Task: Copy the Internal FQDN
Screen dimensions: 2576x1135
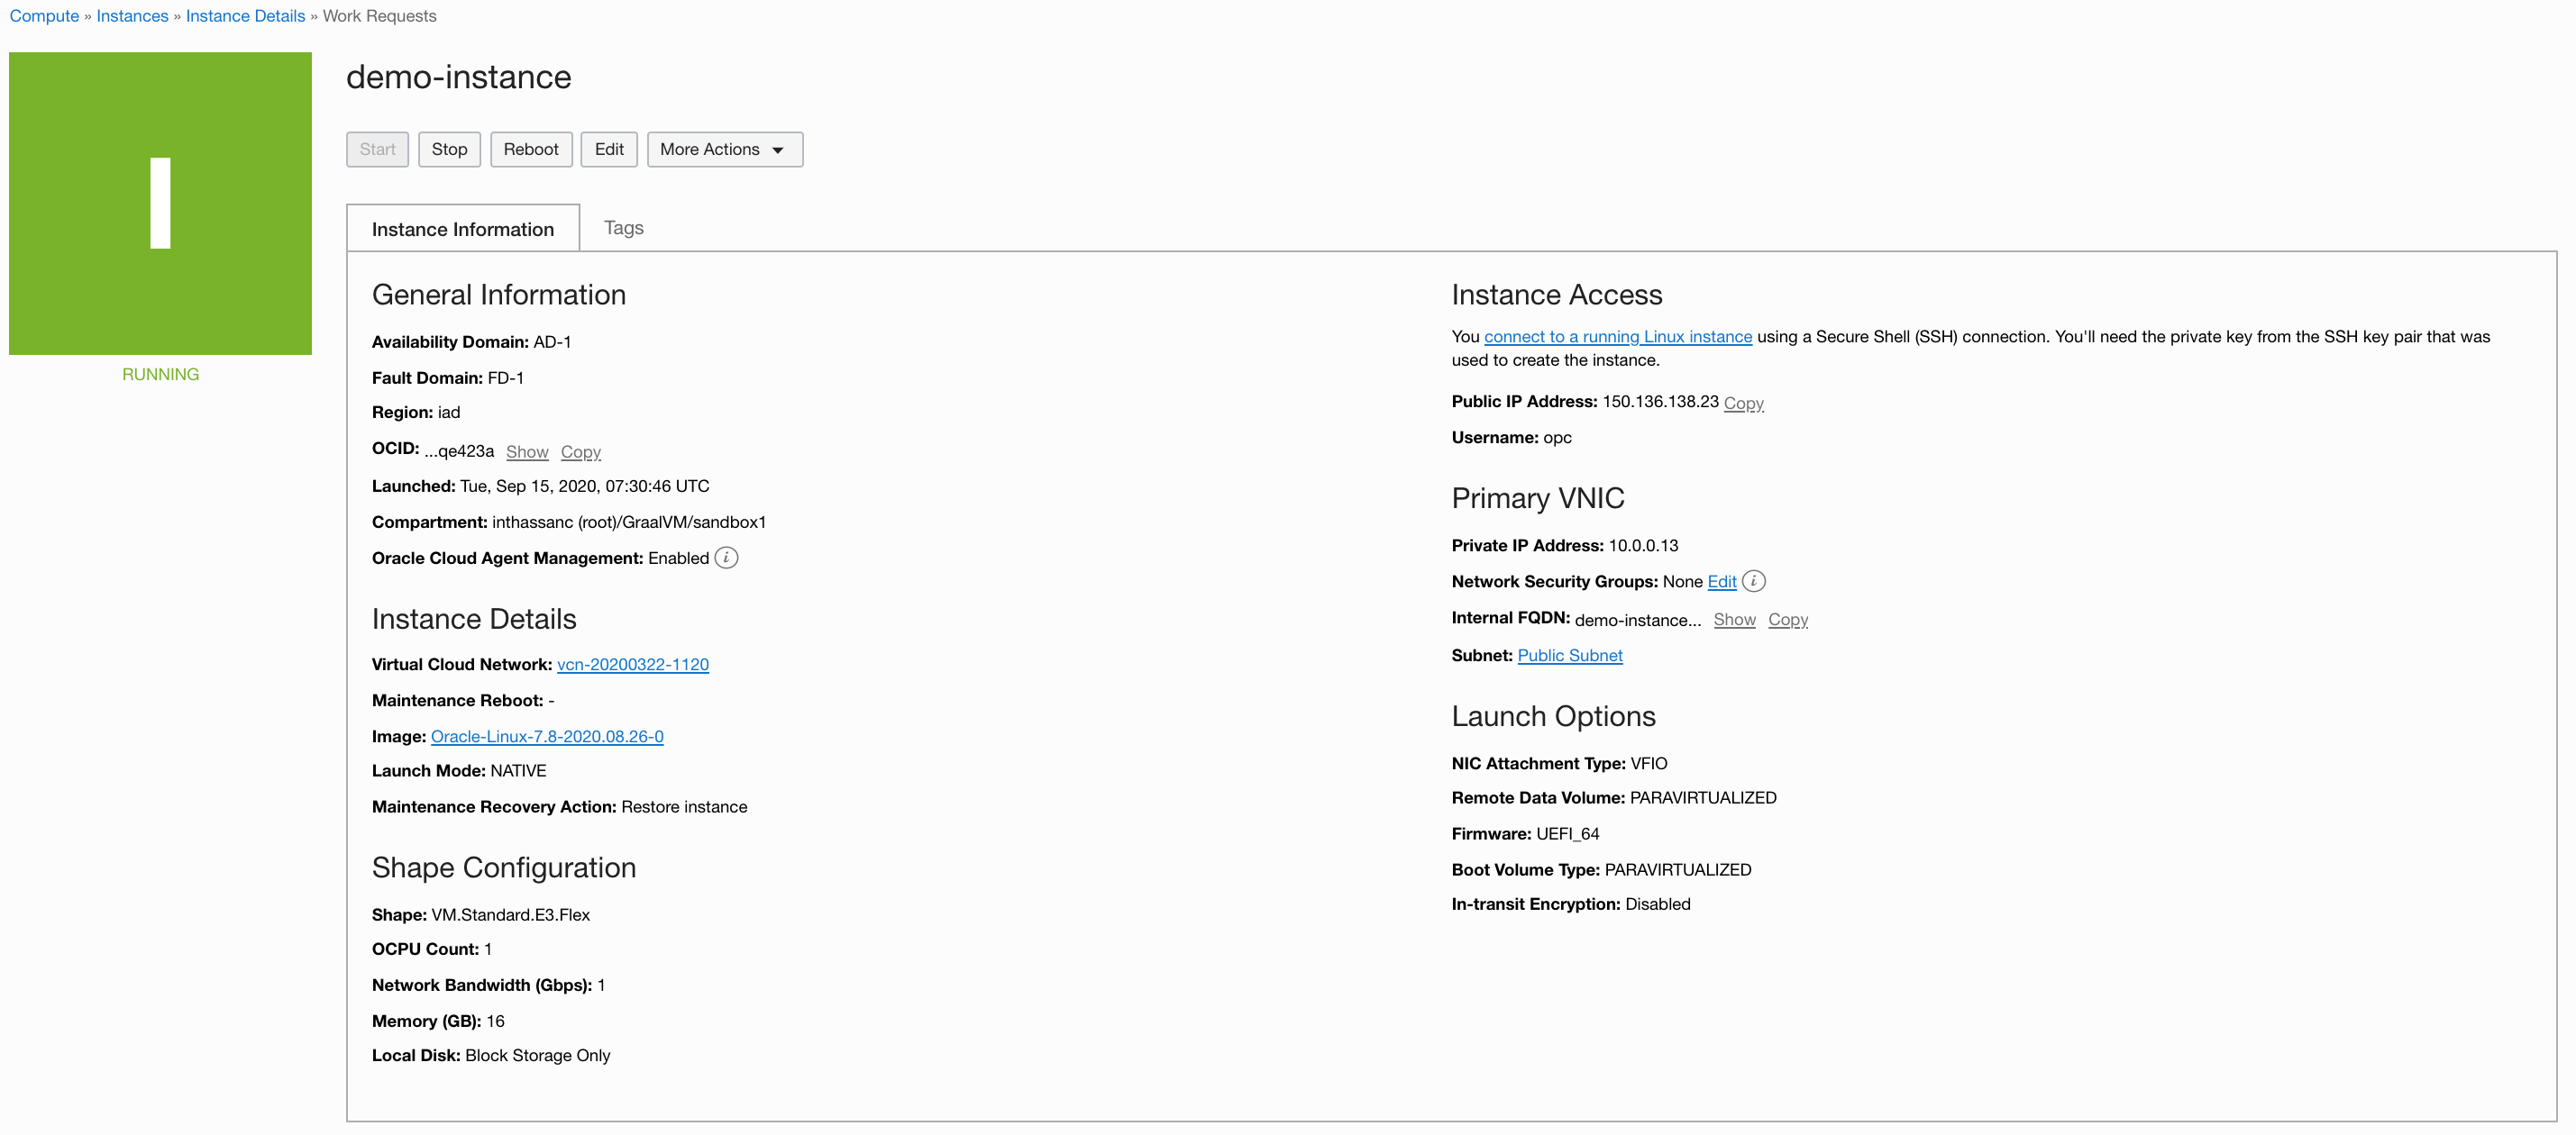Action: [1787, 620]
